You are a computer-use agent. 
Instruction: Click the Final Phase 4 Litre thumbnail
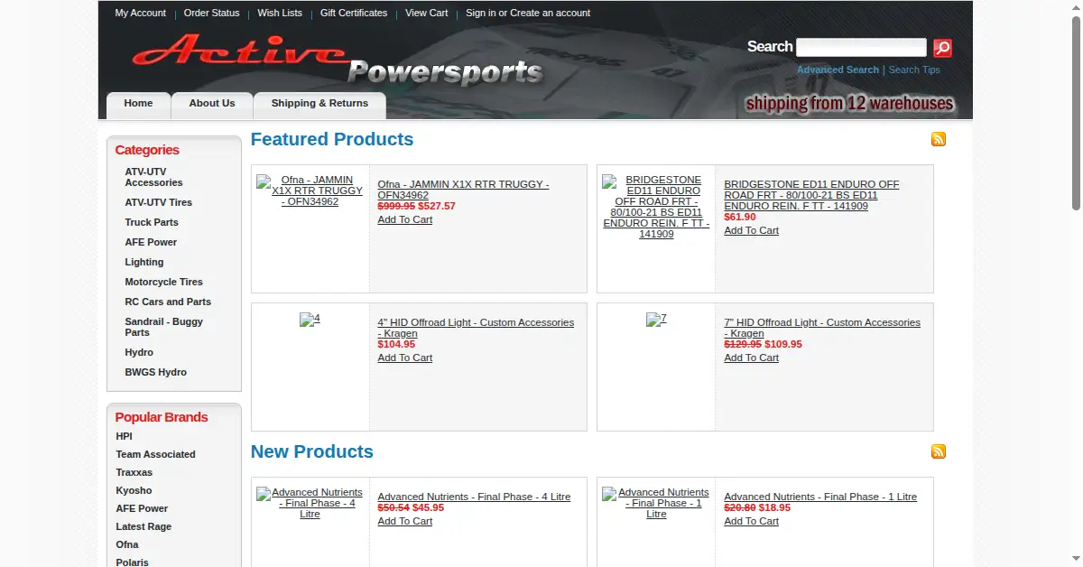(x=310, y=503)
